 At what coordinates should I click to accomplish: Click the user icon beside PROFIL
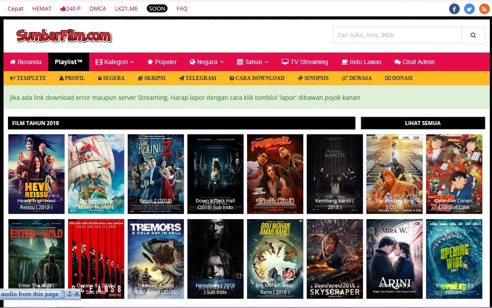[61, 78]
